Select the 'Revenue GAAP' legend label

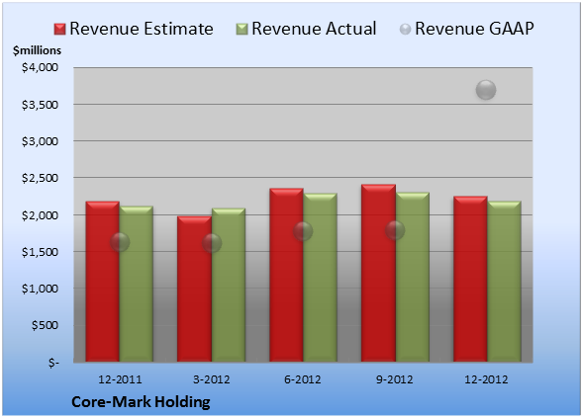point(475,29)
